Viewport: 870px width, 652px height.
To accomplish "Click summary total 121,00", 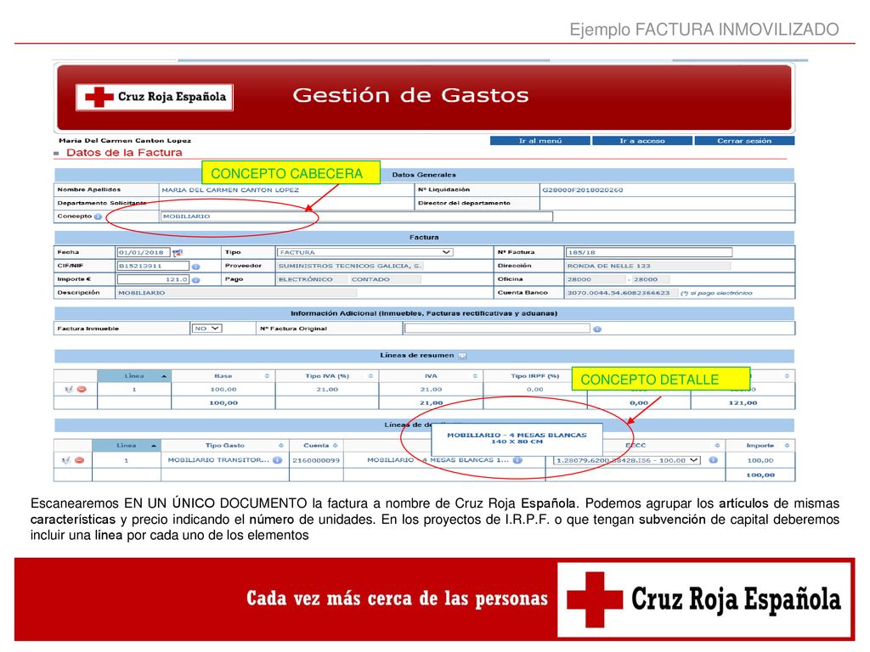I will pyautogui.click(x=743, y=403).
